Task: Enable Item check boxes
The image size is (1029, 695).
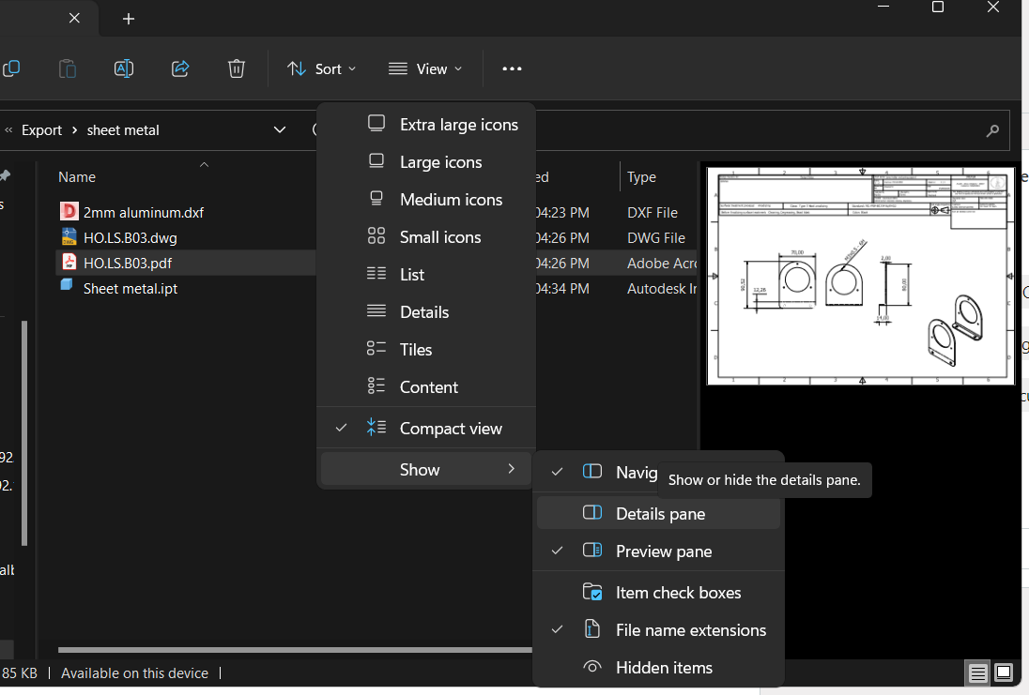Action: pos(678,592)
